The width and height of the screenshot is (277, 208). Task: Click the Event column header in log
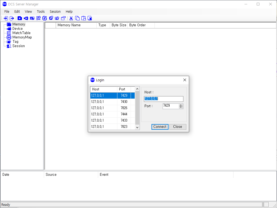(x=166, y=175)
